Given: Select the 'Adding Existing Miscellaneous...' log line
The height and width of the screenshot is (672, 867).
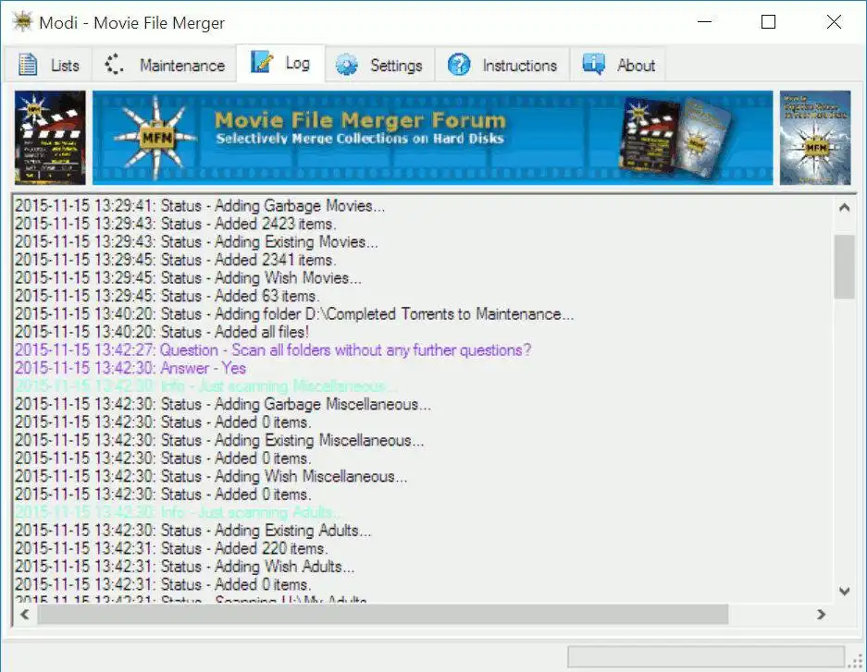Looking at the screenshot, I should pos(219,440).
